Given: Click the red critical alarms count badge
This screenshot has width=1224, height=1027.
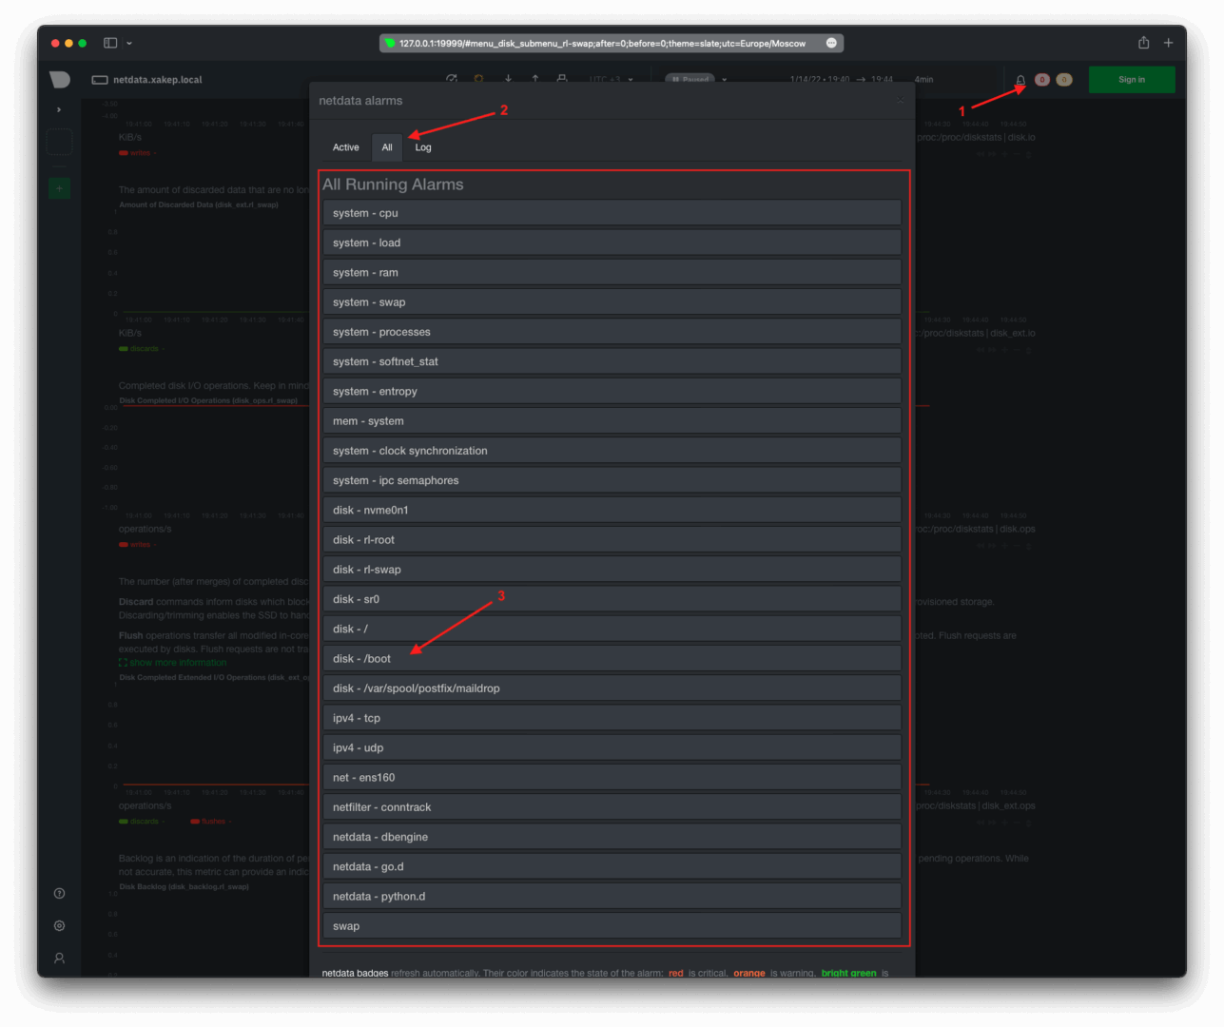Looking at the screenshot, I should pos(1042,80).
